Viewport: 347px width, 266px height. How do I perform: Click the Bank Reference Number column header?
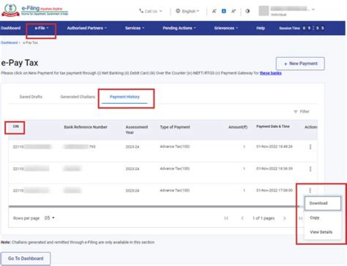click(x=86, y=127)
